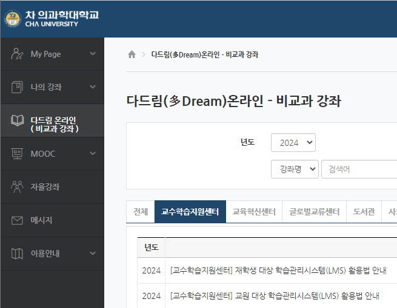Viewport: 397px width, 308px height.
Task: Click the CHA University logo emblem
Action: coord(12,19)
